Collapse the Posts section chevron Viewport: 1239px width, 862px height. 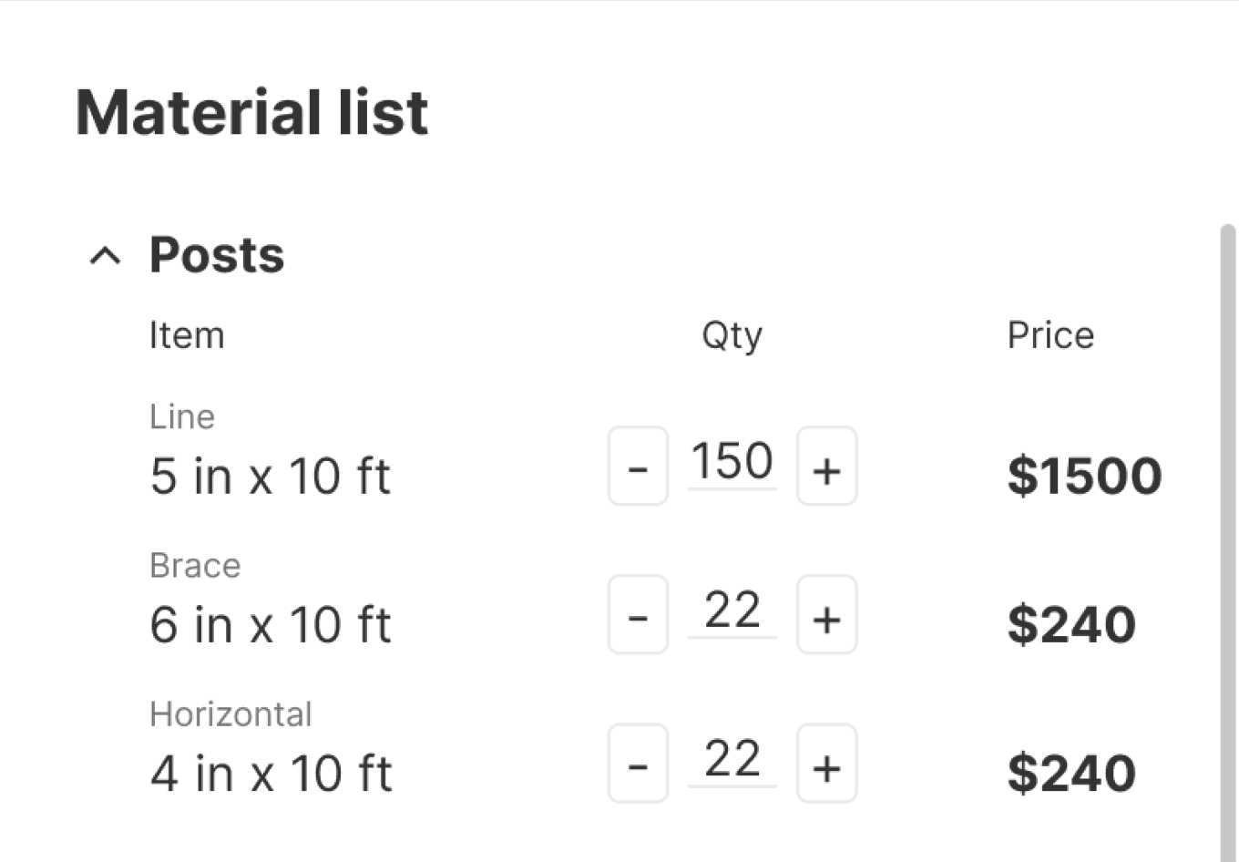coord(105,256)
